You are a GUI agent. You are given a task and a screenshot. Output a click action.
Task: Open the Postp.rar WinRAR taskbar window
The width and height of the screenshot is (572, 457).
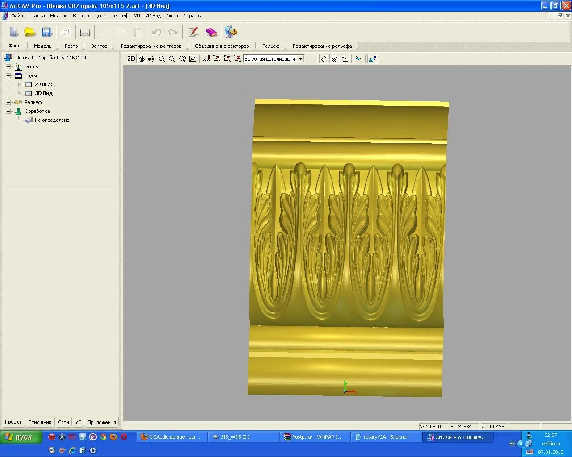[315, 437]
